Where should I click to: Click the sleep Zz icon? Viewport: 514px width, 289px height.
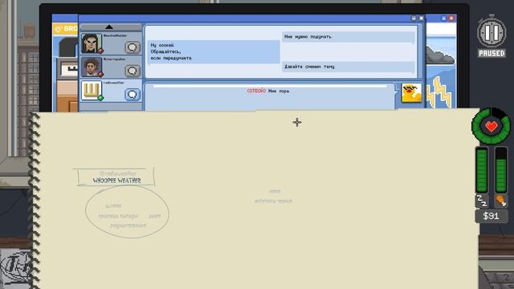point(482,200)
